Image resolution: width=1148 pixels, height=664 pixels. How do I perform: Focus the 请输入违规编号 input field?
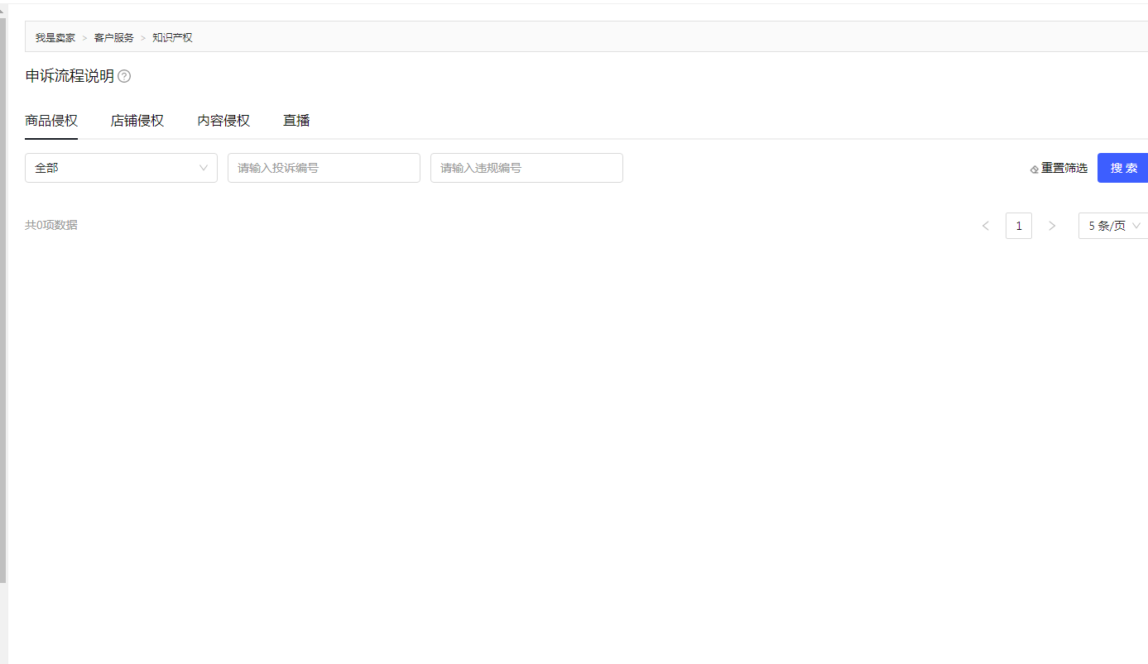(x=526, y=168)
